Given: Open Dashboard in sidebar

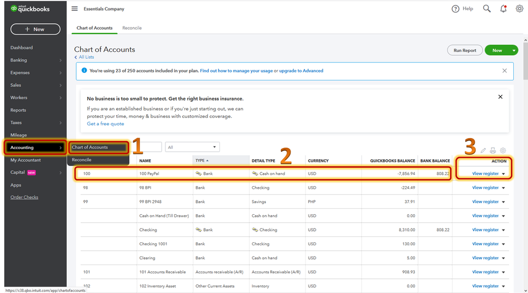Looking at the screenshot, I should [x=22, y=48].
